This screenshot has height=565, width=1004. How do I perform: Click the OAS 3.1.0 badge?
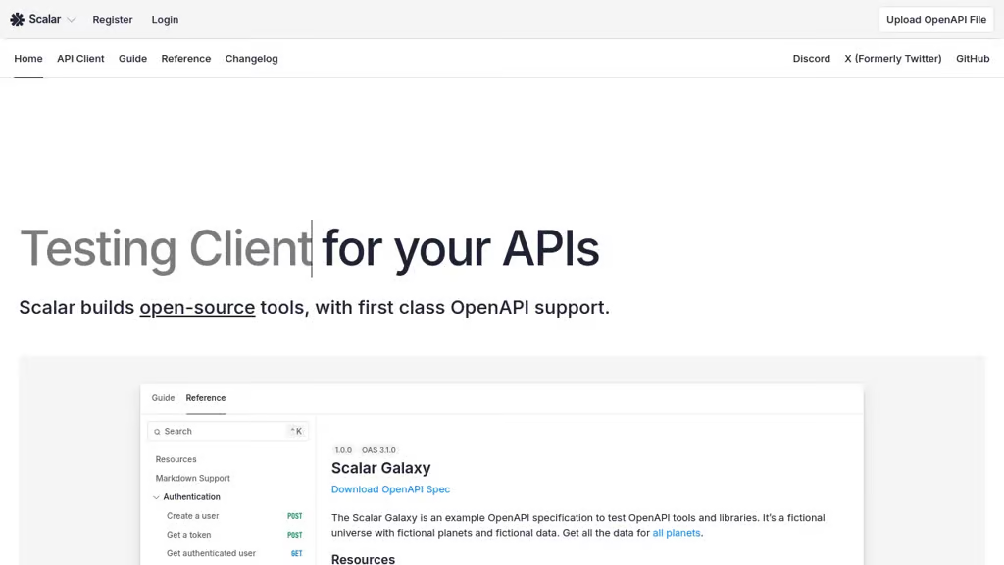pyautogui.click(x=378, y=450)
